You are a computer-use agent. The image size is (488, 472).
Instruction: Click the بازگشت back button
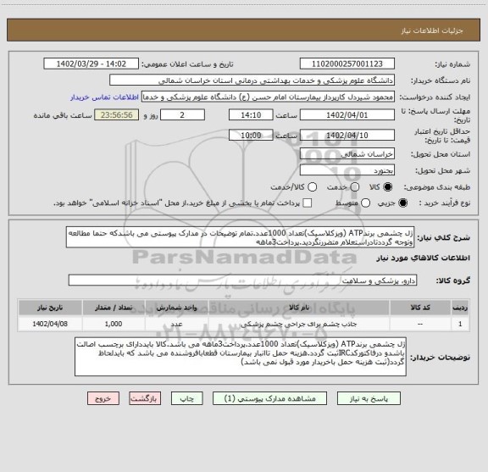click(x=145, y=398)
